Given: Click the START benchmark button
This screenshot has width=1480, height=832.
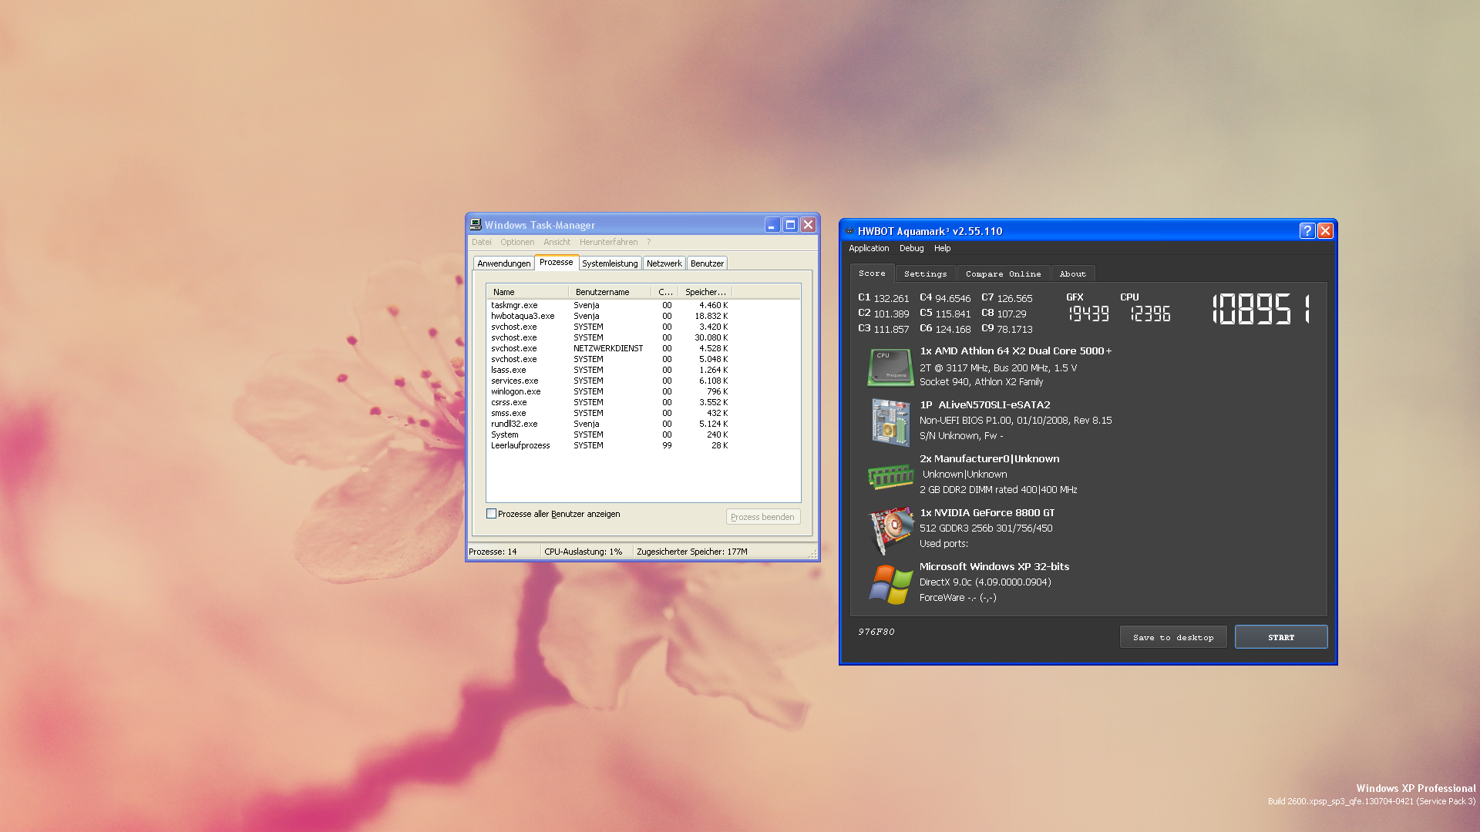Looking at the screenshot, I should click(x=1281, y=637).
